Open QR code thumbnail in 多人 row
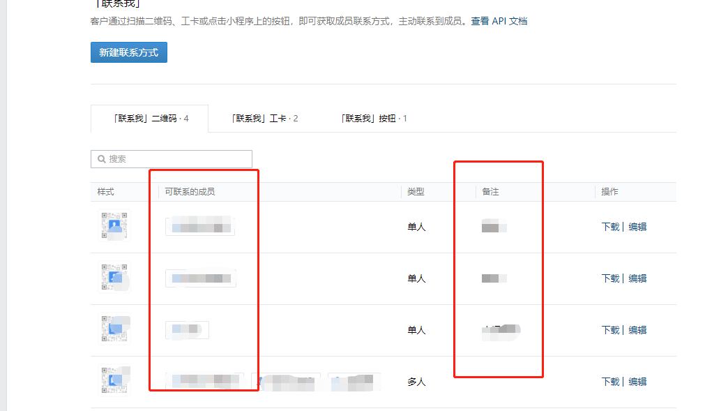Screen dimensions: 728x411 point(114,380)
